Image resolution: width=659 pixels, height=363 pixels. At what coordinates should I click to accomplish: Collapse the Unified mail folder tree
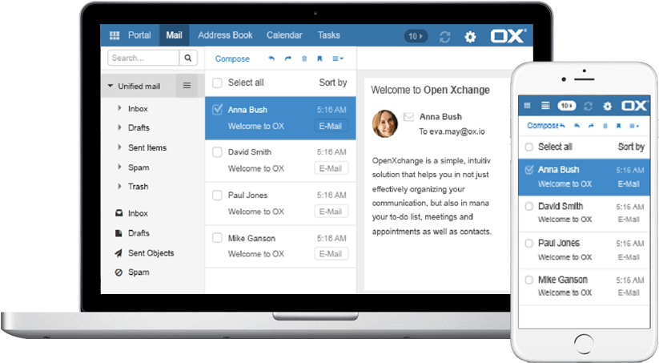[x=111, y=86]
